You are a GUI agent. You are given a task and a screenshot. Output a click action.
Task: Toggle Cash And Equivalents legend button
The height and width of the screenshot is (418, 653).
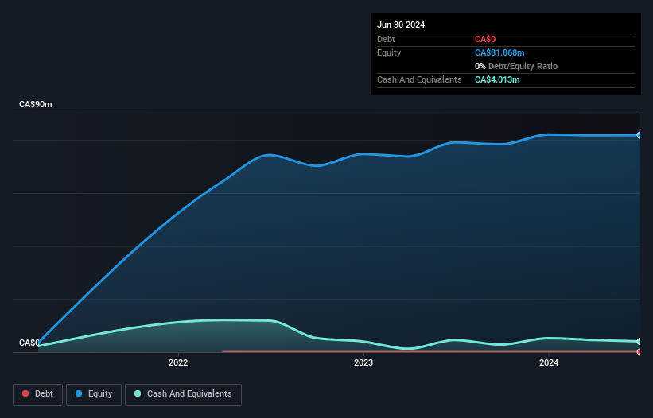tap(183, 394)
